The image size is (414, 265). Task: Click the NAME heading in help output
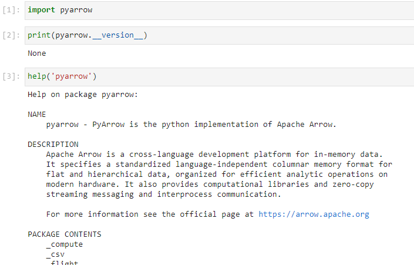[x=37, y=115]
